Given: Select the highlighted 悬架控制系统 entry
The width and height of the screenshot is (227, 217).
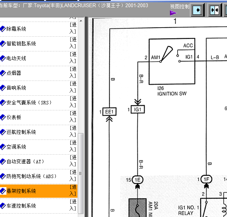Looking at the screenshot, I should tap(21, 191).
